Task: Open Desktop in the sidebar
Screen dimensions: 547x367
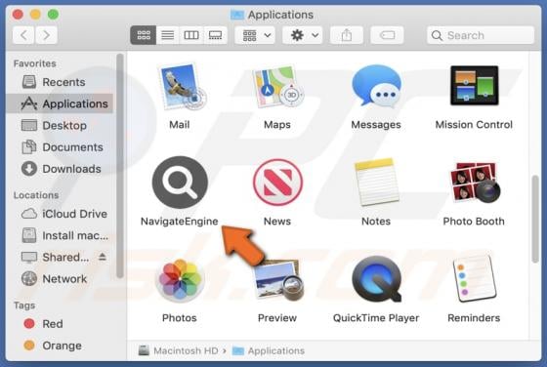Action: pos(60,126)
